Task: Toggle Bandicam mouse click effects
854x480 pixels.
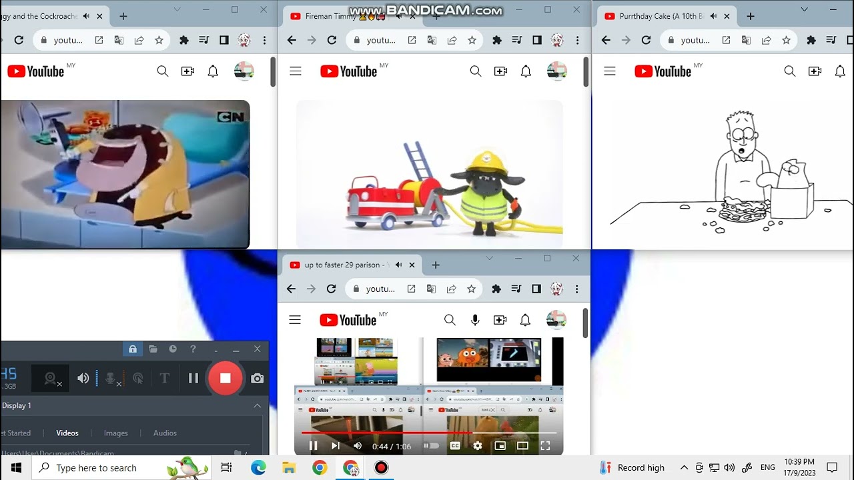Action: pyautogui.click(x=138, y=379)
